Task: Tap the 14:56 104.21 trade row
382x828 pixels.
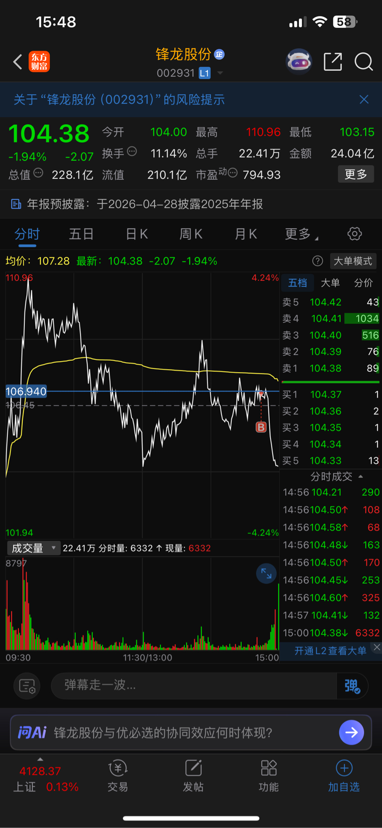Action: point(331,492)
